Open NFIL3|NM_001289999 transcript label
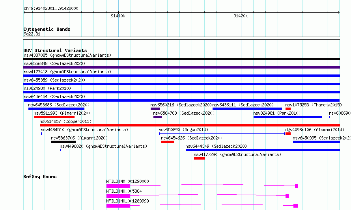Image resolution: width=351 pixels, height=210 pixels. coord(127,201)
